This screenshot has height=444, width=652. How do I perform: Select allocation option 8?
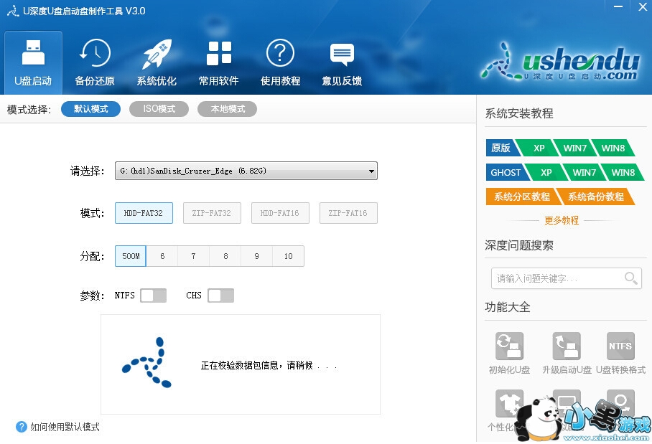pyautogui.click(x=225, y=256)
